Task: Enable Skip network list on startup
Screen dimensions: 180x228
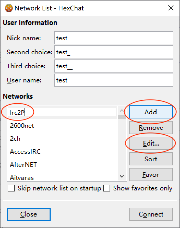Action: [x=11, y=188]
